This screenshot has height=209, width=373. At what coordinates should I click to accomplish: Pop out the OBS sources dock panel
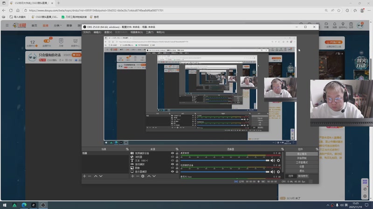(177, 149)
